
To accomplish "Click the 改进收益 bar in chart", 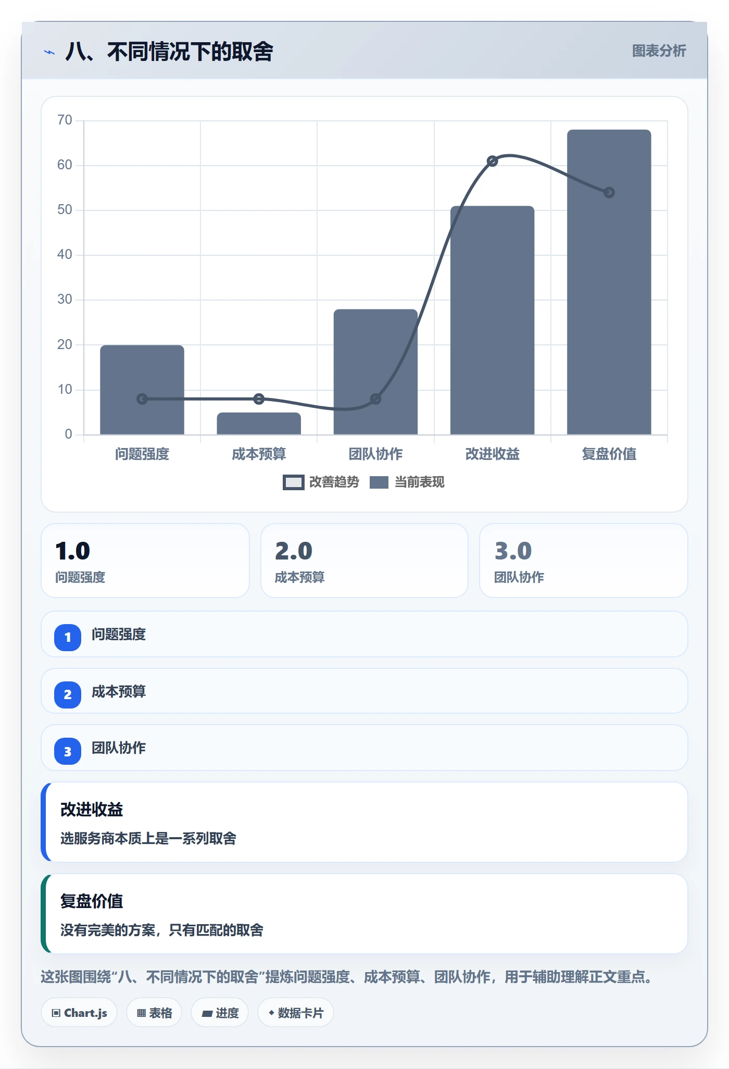I will pos(492,320).
